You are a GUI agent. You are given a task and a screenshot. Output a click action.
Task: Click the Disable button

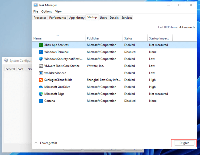point(184,143)
